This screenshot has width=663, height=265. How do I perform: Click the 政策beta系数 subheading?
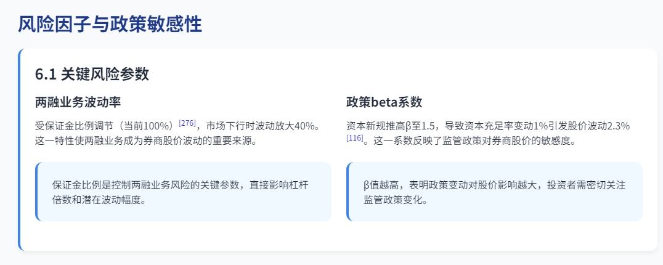[384, 102]
